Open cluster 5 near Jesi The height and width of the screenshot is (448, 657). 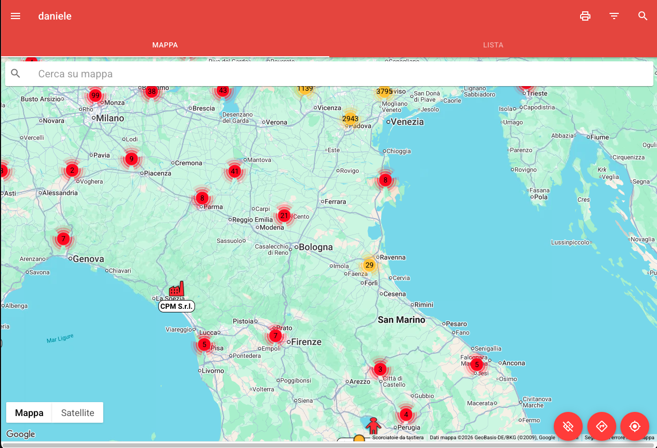pyautogui.click(x=477, y=364)
